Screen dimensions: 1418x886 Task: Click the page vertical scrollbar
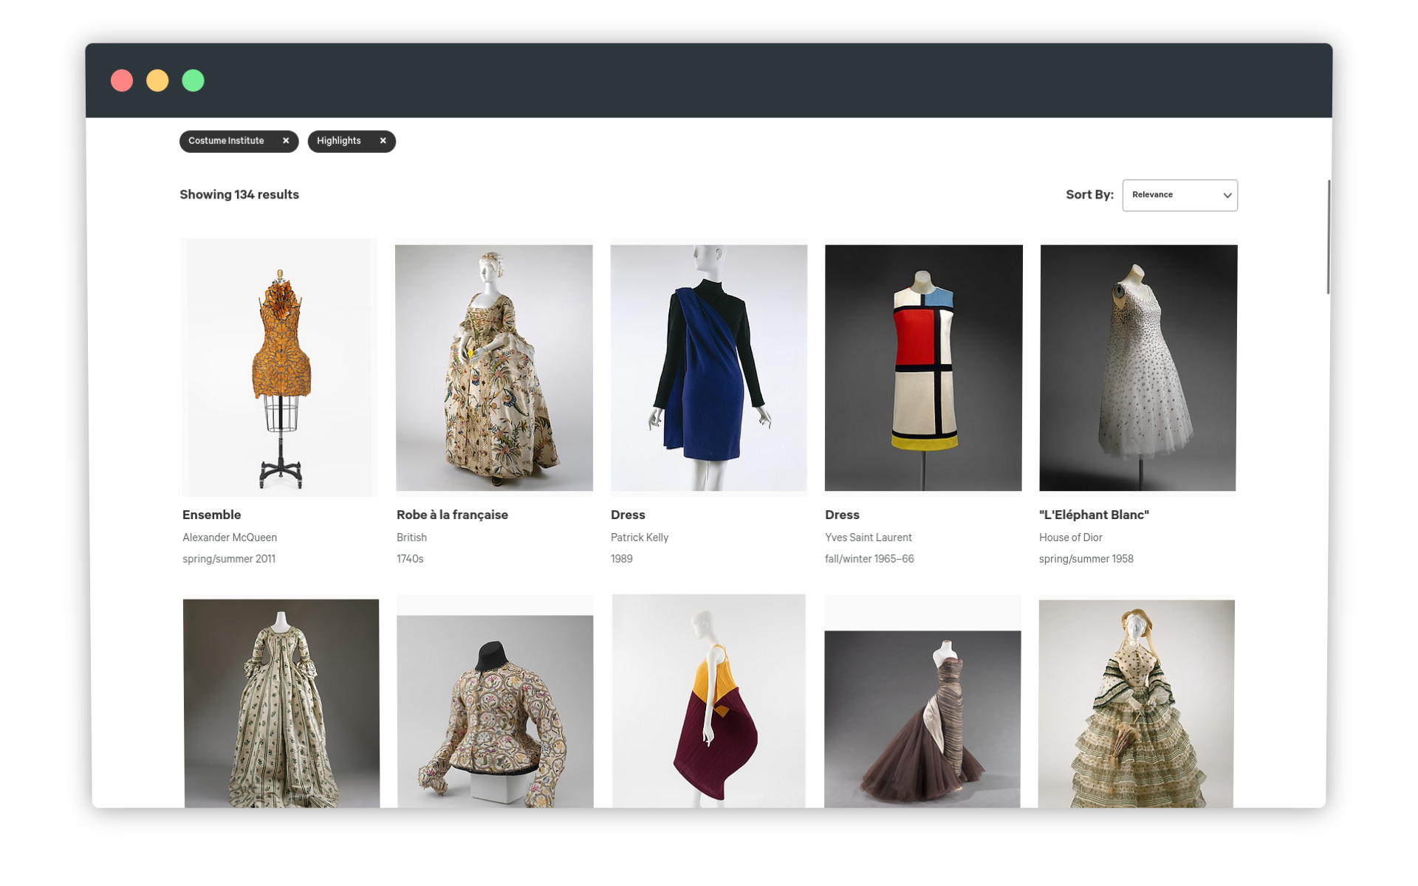pyautogui.click(x=1328, y=237)
